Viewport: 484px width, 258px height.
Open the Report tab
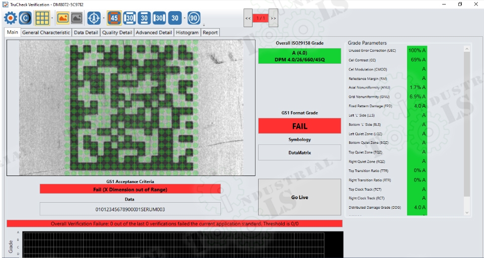click(x=210, y=32)
